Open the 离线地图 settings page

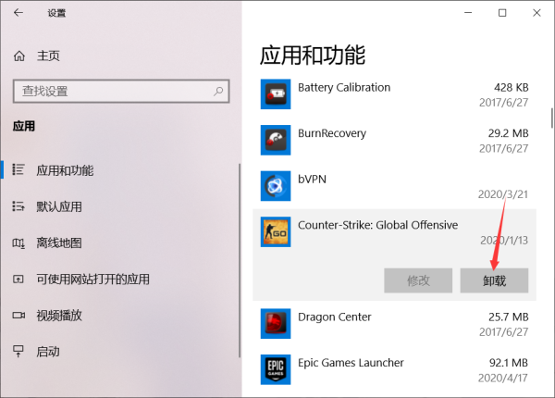[120, 243]
